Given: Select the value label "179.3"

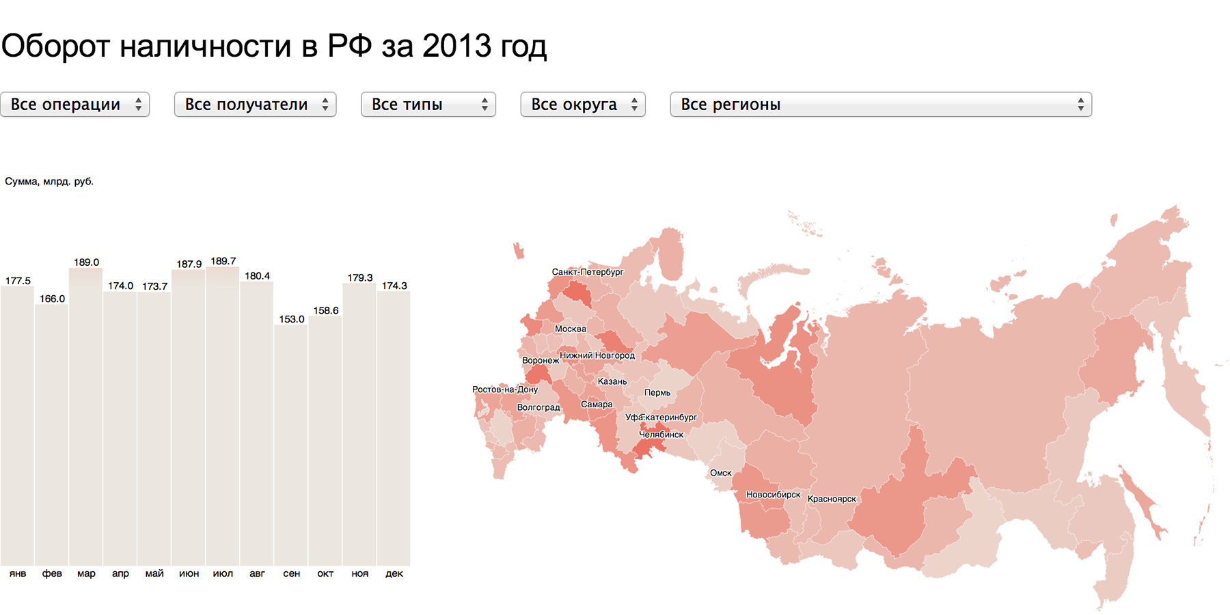Looking at the screenshot, I should click(x=360, y=278).
